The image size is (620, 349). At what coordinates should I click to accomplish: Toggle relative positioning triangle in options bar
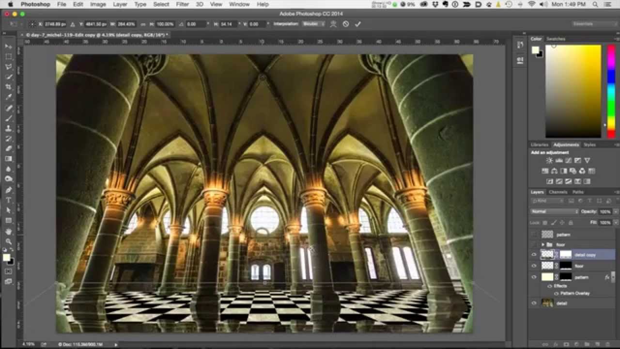[73, 24]
